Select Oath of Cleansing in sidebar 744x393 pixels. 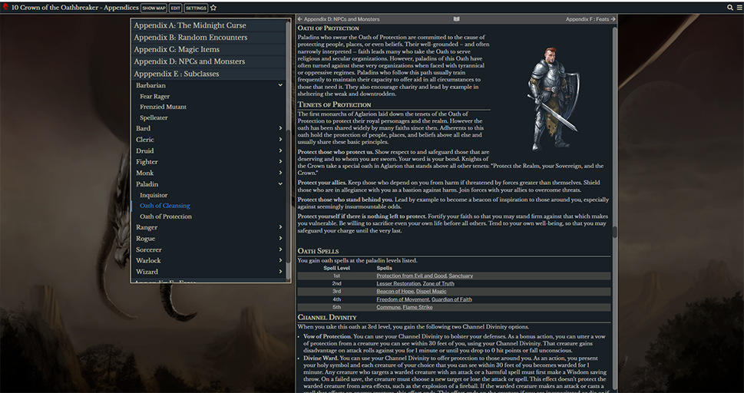pyautogui.click(x=164, y=206)
